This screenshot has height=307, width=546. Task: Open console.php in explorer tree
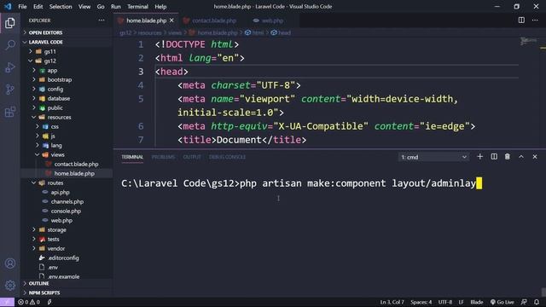click(67, 211)
